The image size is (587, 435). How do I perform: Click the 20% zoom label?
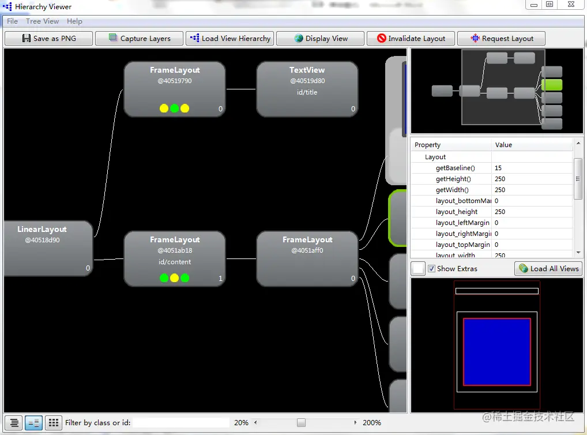[x=241, y=423]
